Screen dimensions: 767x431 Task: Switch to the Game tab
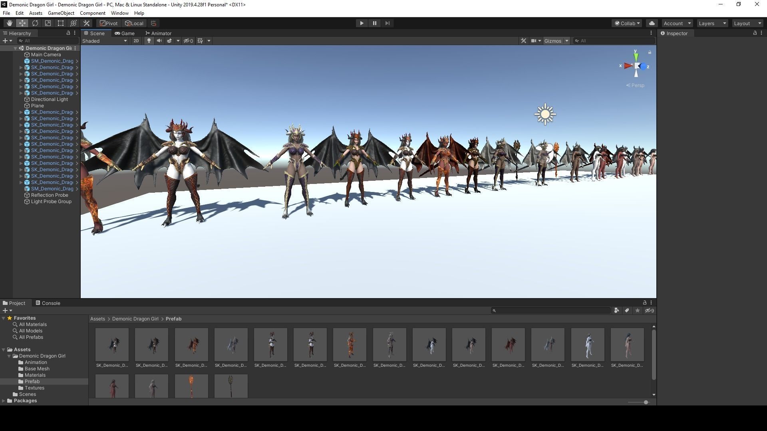125,33
